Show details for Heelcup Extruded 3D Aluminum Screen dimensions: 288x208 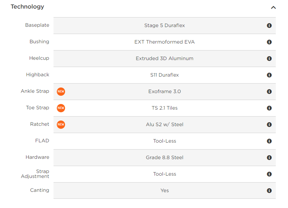(269, 58)
